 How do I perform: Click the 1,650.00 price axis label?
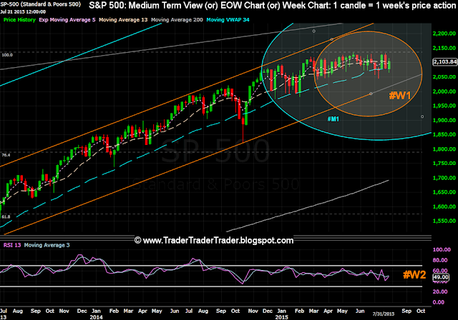[x=444, y=192]
